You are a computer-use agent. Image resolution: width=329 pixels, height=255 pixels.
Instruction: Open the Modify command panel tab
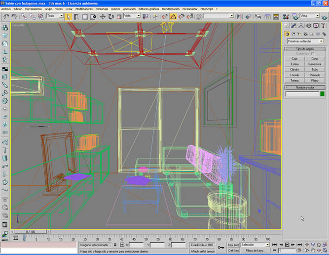coord(293,26)
